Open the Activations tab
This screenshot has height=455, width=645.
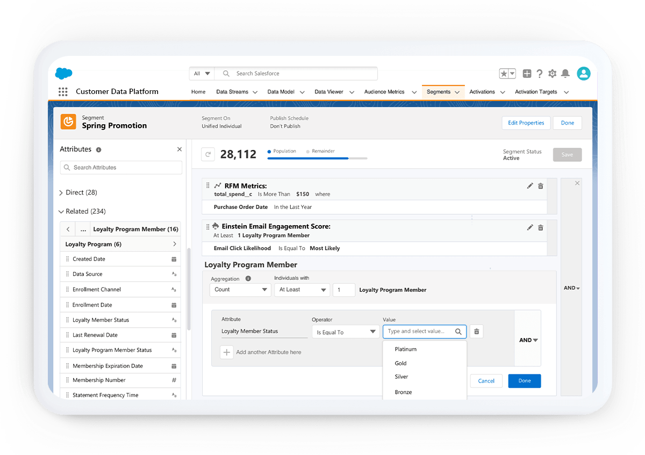482,92
